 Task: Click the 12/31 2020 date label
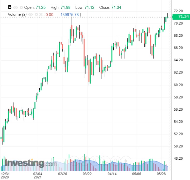point(5,176)
